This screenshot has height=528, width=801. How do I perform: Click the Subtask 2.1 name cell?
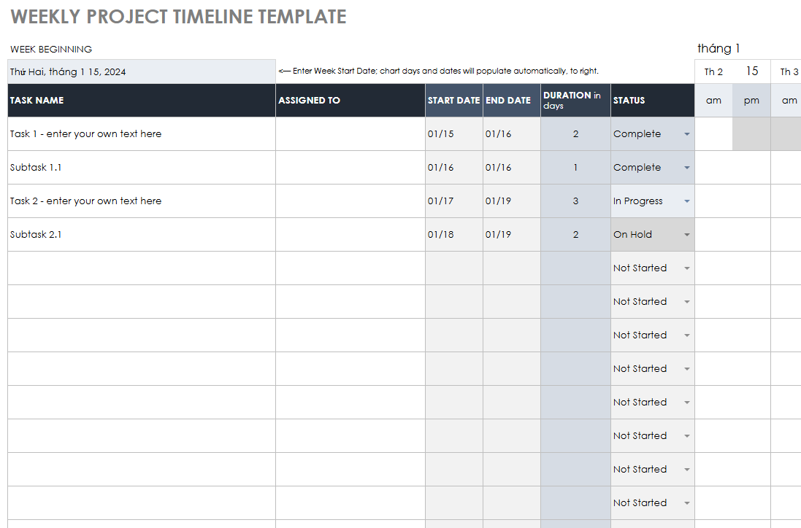click(142, 235)
